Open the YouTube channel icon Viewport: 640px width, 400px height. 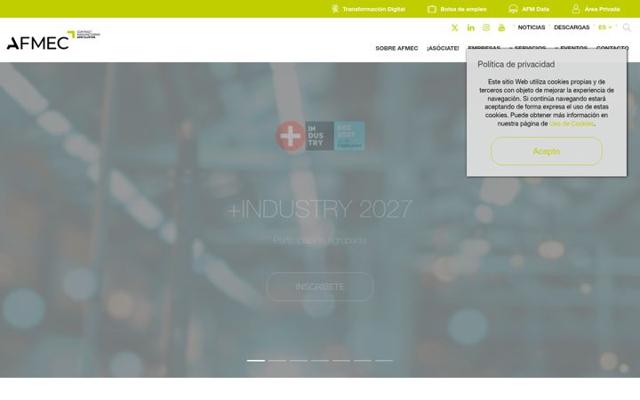501,28
